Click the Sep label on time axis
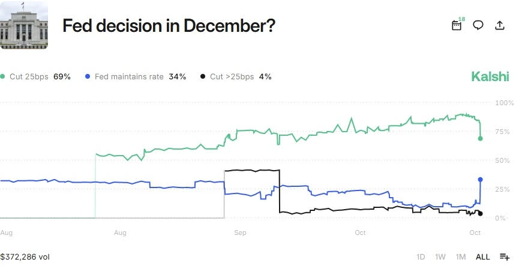The width and height of the screenshot is (516, 271). (241, 232)
